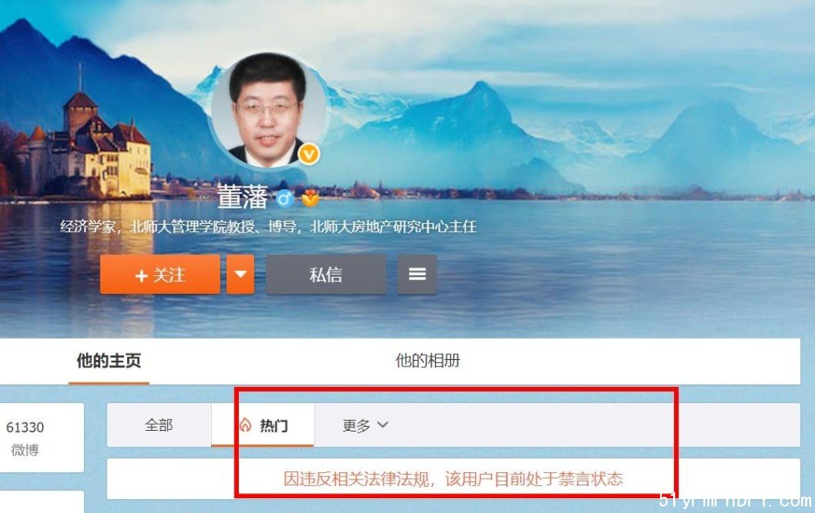The width and height of the screenshot is (815, 513).
Task: Click the orange V verification badge
Action: 309,154
